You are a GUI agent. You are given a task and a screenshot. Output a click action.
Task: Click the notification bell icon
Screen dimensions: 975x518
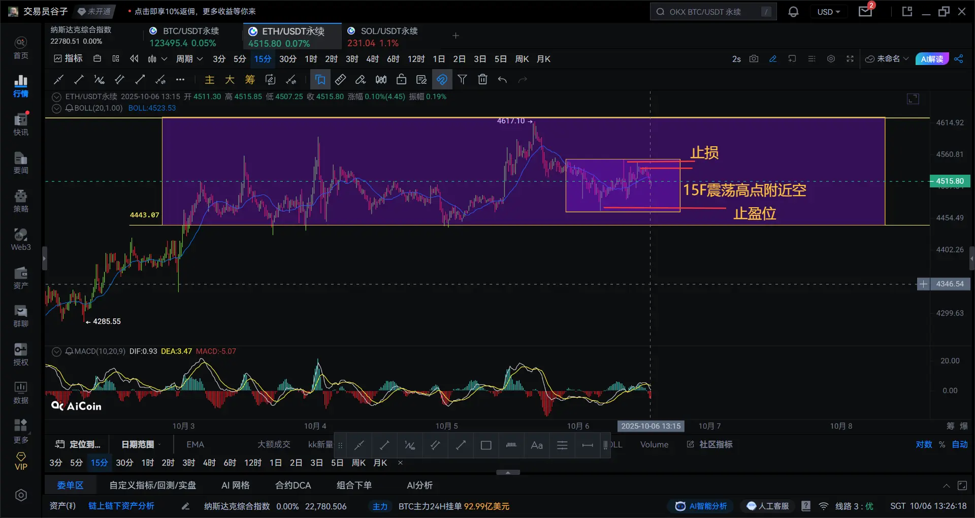pos(793,12)
